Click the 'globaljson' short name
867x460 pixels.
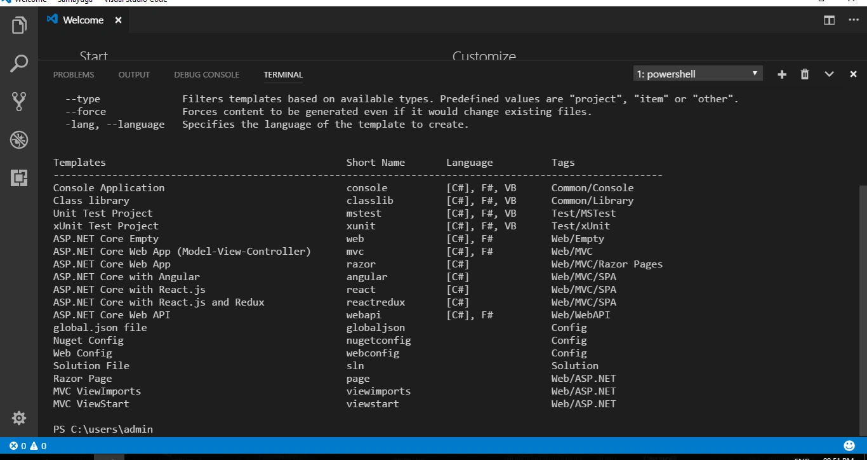coord(376,328)
